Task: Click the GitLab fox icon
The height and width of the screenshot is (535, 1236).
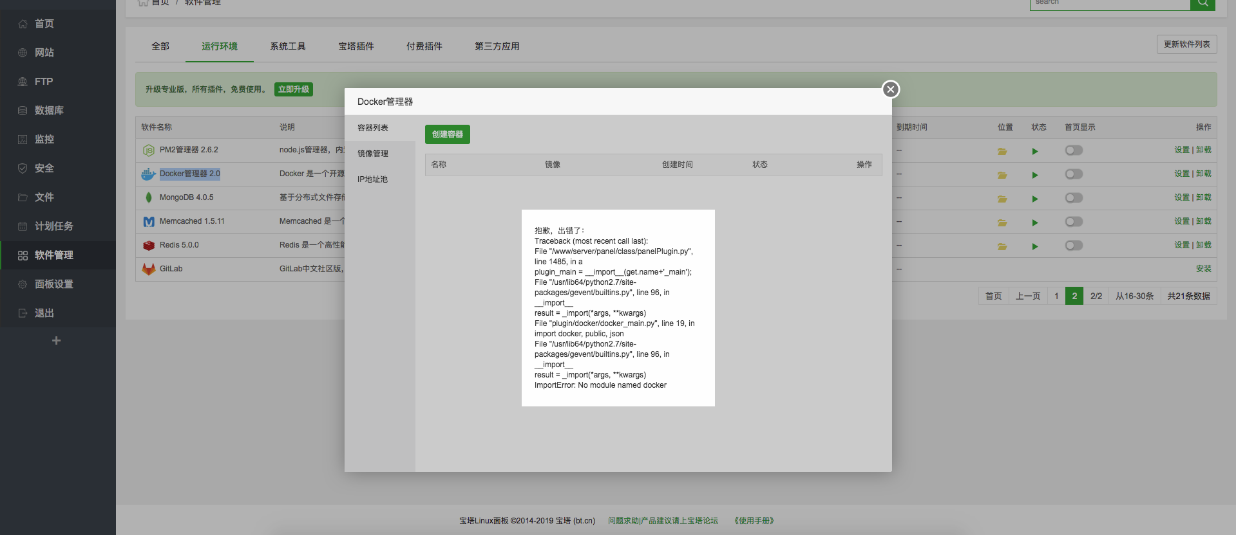Action: coord(149,269)
